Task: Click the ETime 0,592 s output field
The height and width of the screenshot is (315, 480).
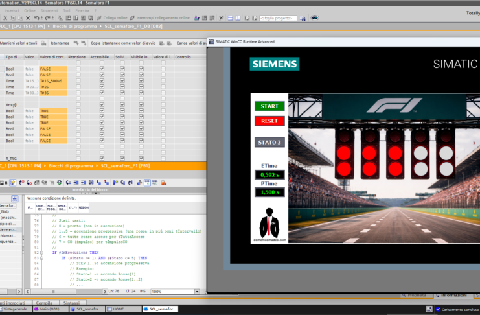Action: [x=269, y=175]
